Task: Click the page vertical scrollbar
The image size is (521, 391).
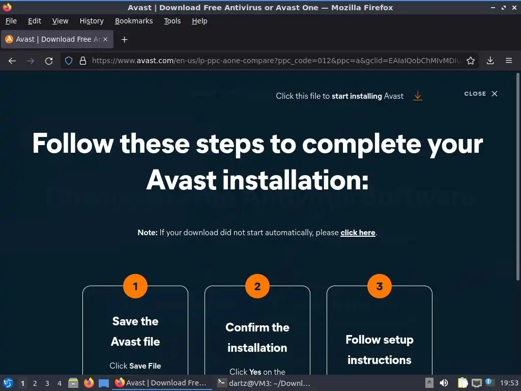Action: coord(517,176)
